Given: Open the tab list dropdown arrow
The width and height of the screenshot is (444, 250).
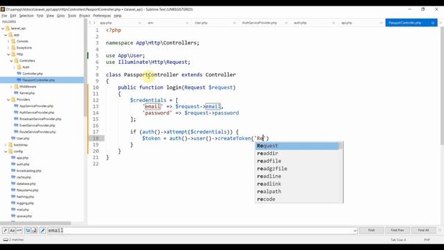Looking at the screenshot, I should (441, 23).
